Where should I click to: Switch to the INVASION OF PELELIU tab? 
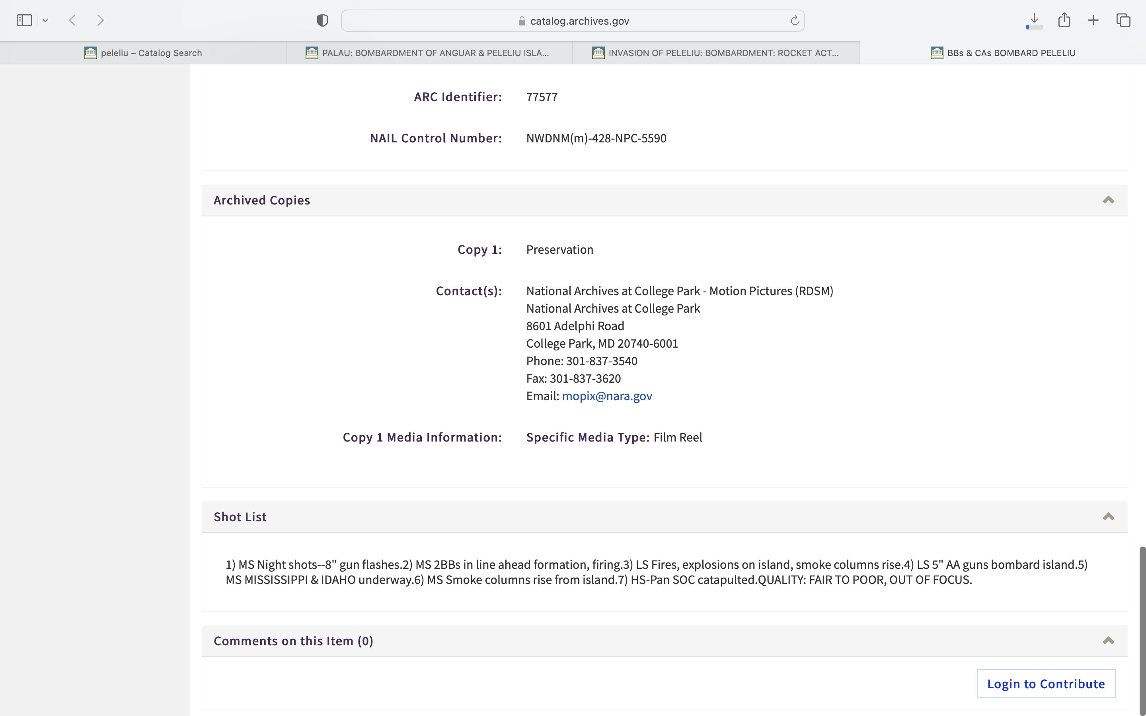(x=716, y=53)
